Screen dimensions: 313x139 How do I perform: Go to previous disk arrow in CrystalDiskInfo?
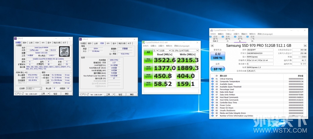[x=212, y=46]
